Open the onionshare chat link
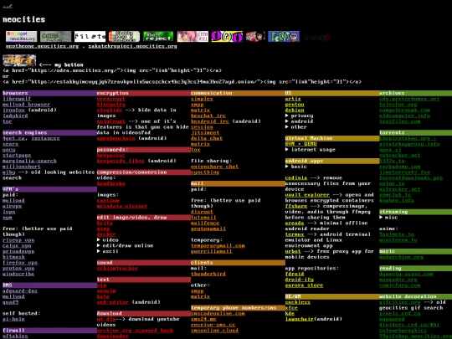The width and height of the screenshot is (452, 339). (x=214, y=167)
